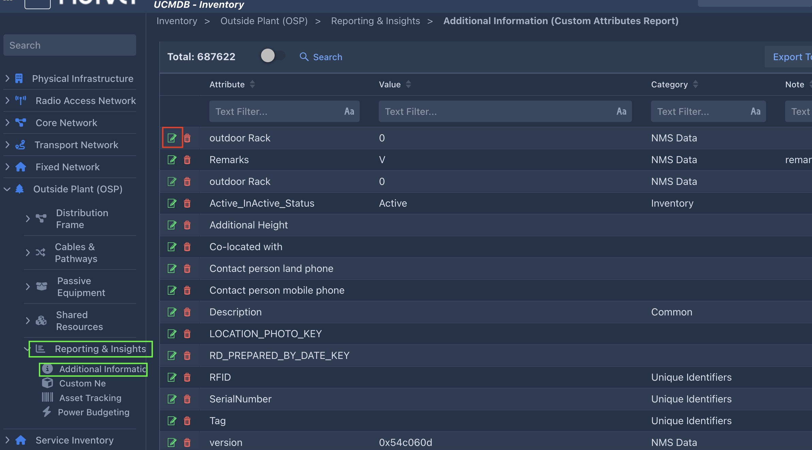This screenshot has width=812, height=450.
Task: Delete the RFID attribute row
Action: point(187,377)
